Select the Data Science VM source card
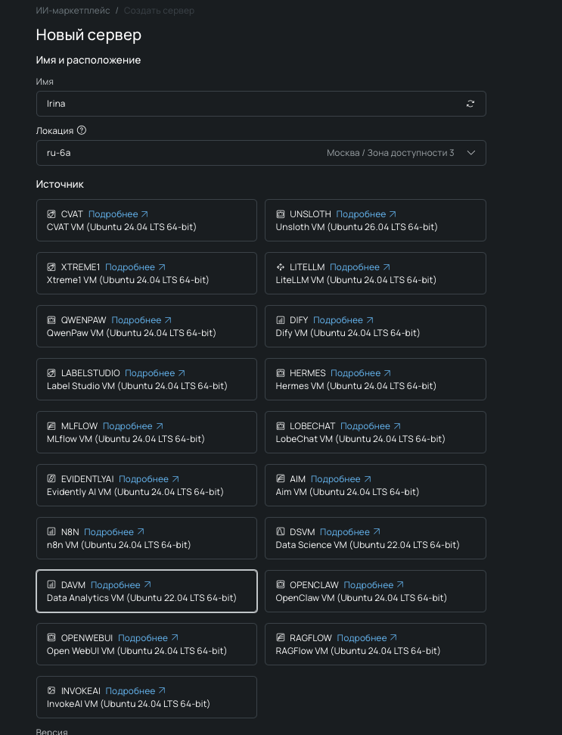562x735 pixels. pos(375,538)
